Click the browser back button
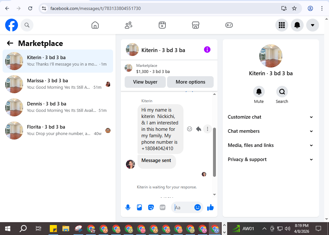This screenshot has height=235, width=329. [x=7, y=8]
